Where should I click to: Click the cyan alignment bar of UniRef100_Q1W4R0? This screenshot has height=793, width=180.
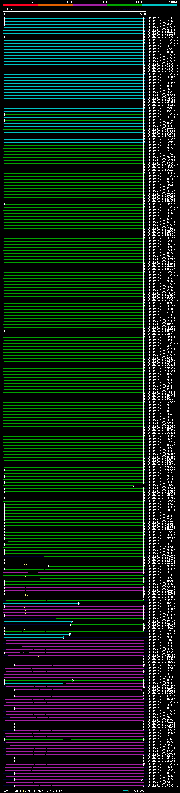(41, 603)
